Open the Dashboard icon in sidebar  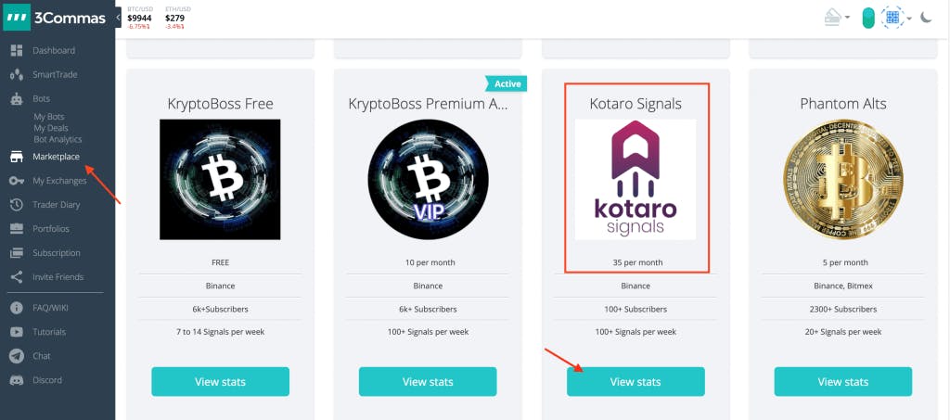[x=16, y=50]
